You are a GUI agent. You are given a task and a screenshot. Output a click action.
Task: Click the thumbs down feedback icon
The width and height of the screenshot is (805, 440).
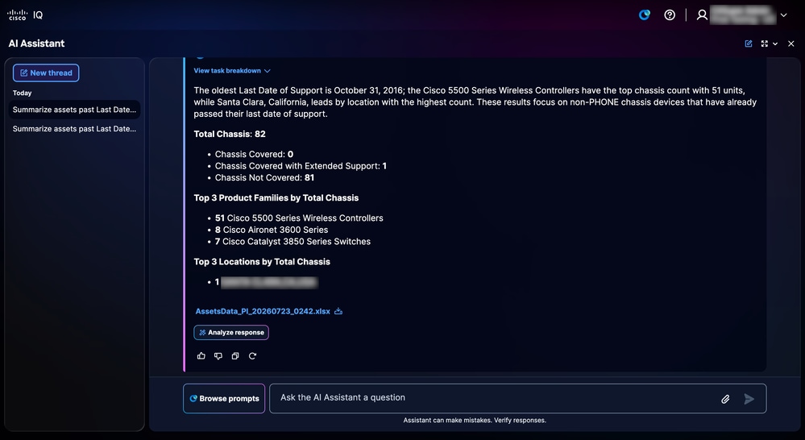point(218,356)
